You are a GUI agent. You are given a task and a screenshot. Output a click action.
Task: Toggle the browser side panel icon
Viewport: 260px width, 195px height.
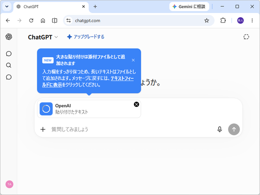point(54,21)
